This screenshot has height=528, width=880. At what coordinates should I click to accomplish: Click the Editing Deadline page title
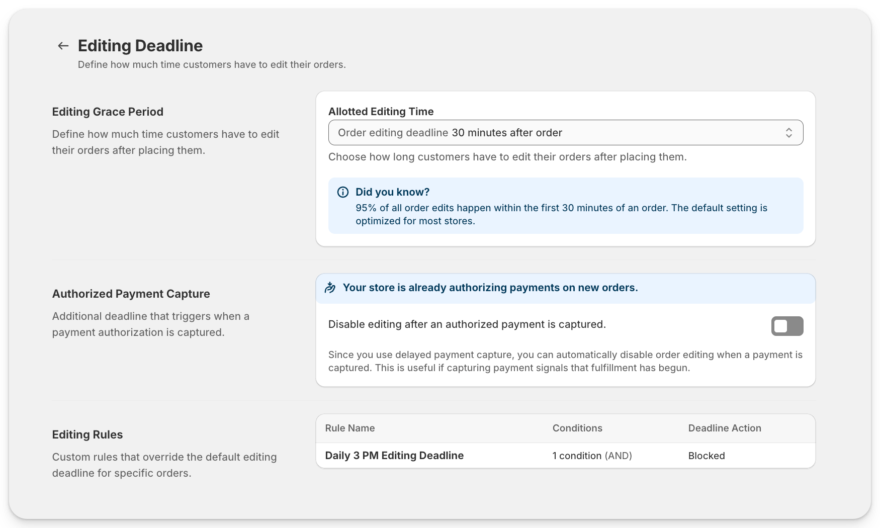pos(140,46)
